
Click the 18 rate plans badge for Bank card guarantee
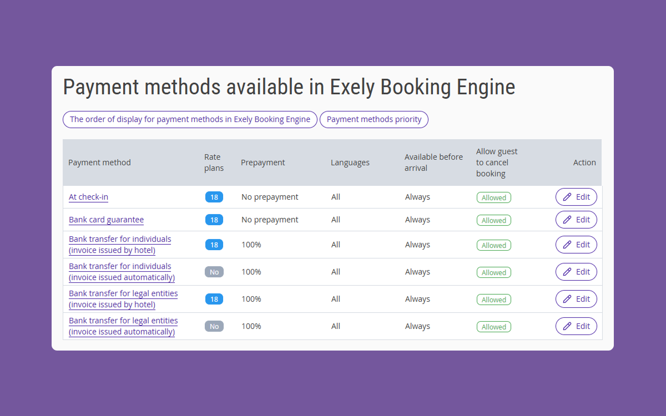point(214,220)
